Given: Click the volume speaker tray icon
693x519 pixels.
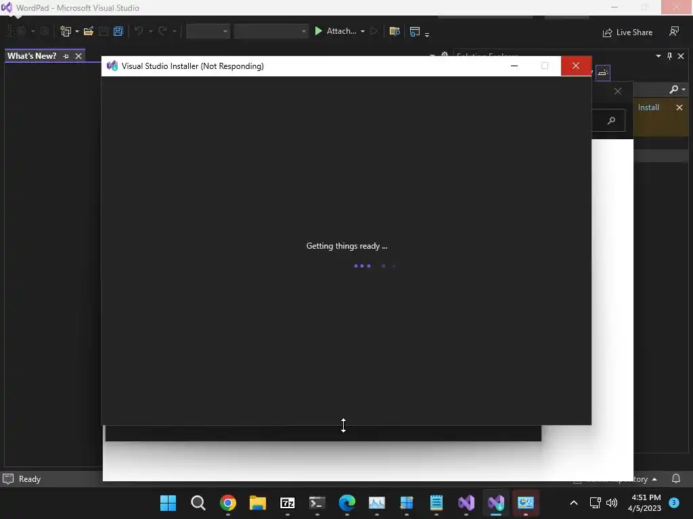Looking at the screenshot, I should (x=612, y=503).
